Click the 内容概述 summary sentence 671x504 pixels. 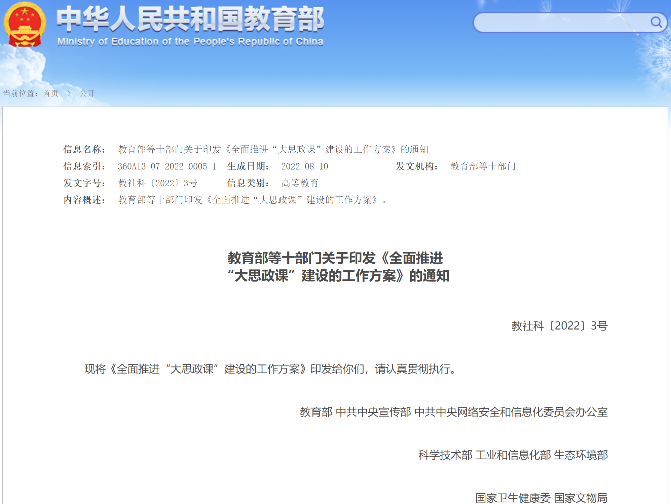click(x=252, y=200)
